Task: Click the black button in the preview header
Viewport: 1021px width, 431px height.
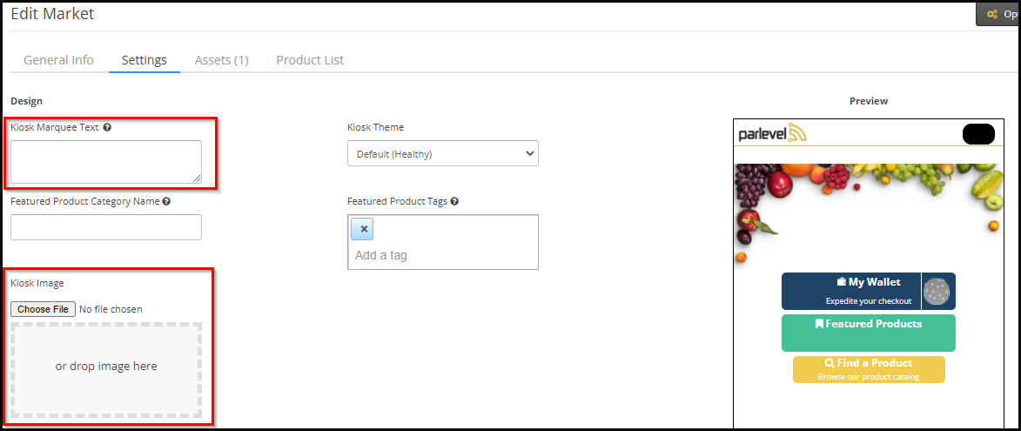Action: point(978,133)
